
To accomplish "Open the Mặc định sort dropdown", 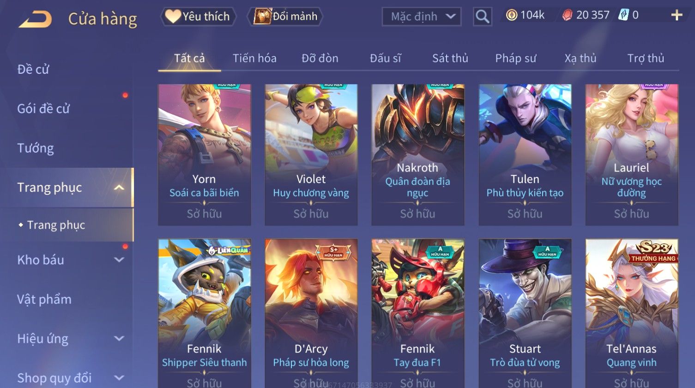I will point(422,17).
